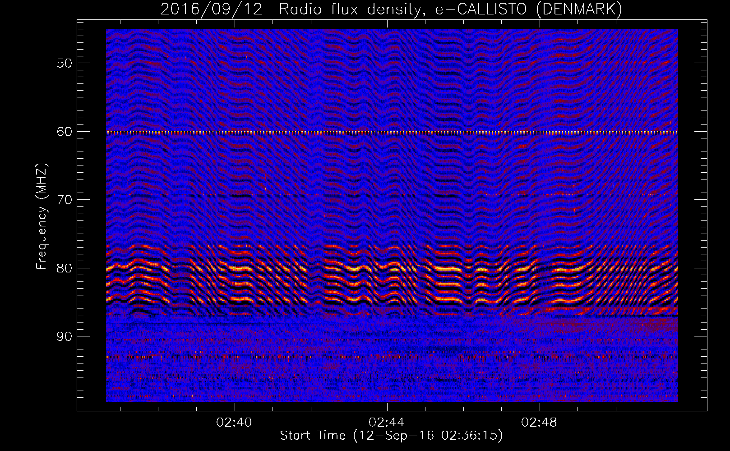Viewport: 730px width, 451px height.
Task: Click the 02:44 time axis label
Action: 387,423
